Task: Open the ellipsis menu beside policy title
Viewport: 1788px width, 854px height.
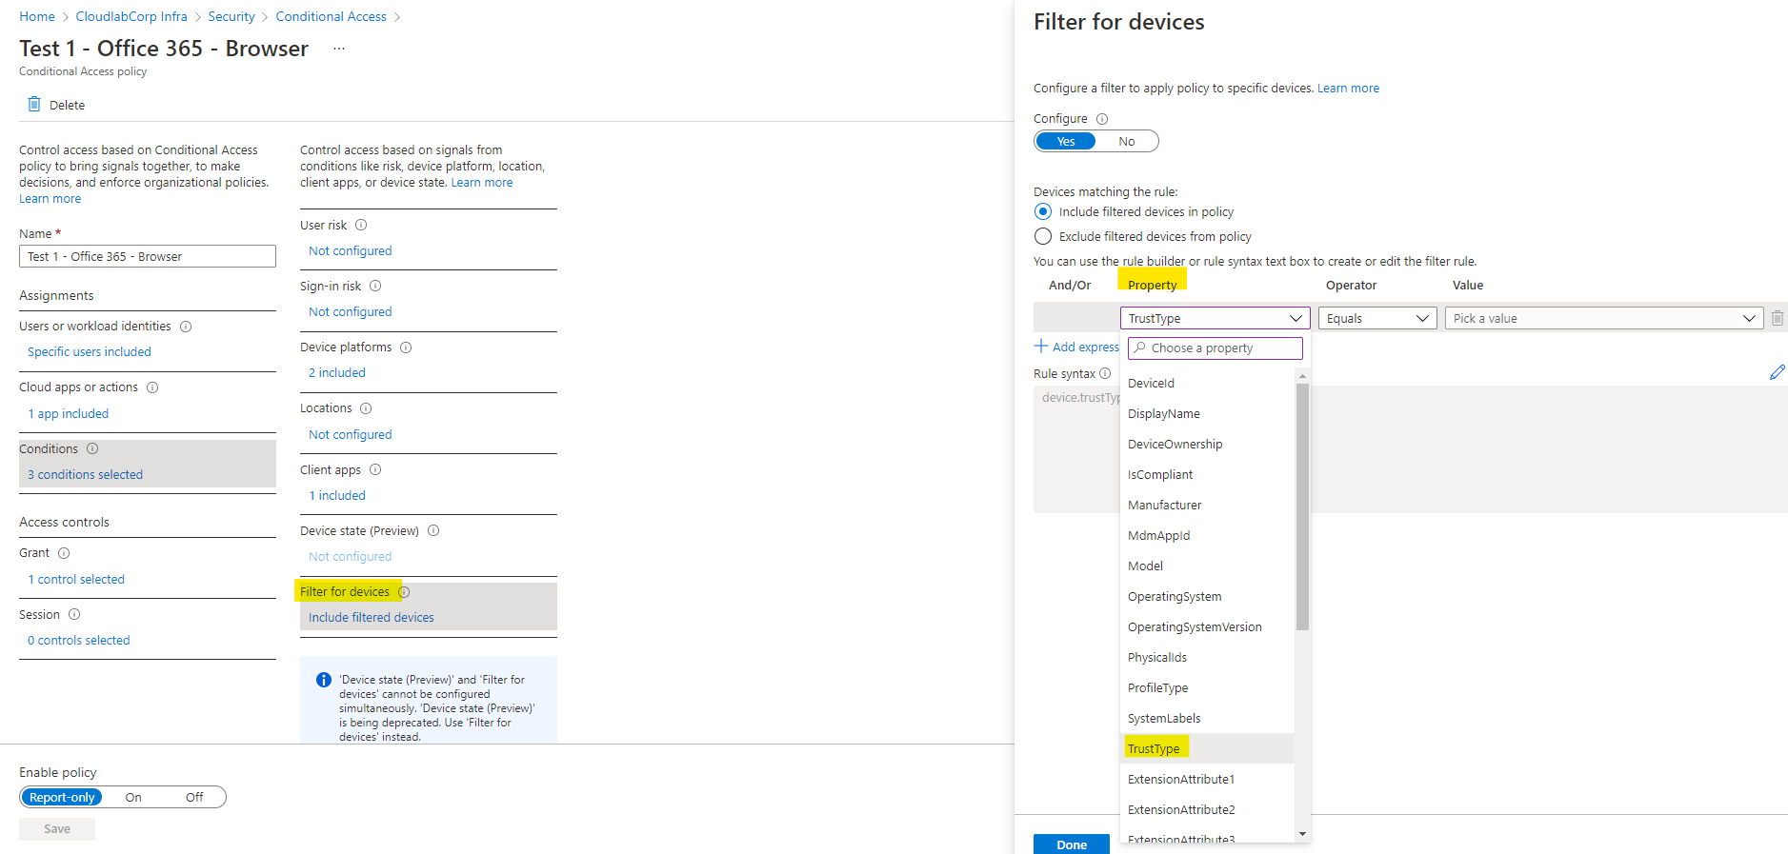Action: (x=338, y=49)
